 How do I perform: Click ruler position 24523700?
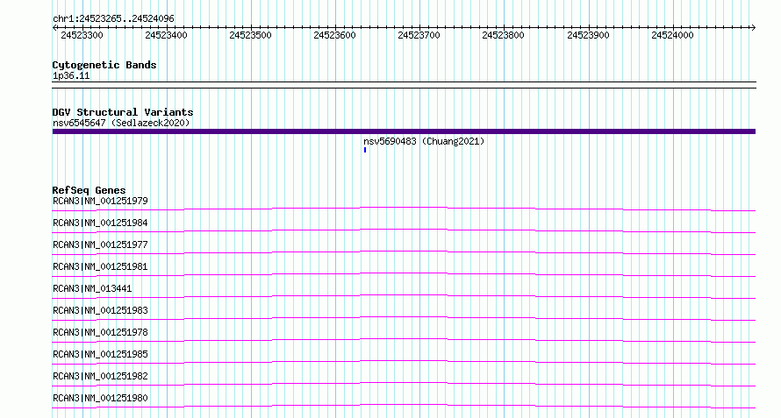(419, 35)
